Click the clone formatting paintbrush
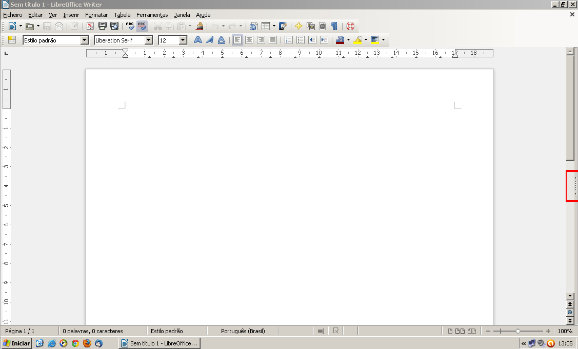Viewport: 578px width, 349px height. [x=200, y=26]
